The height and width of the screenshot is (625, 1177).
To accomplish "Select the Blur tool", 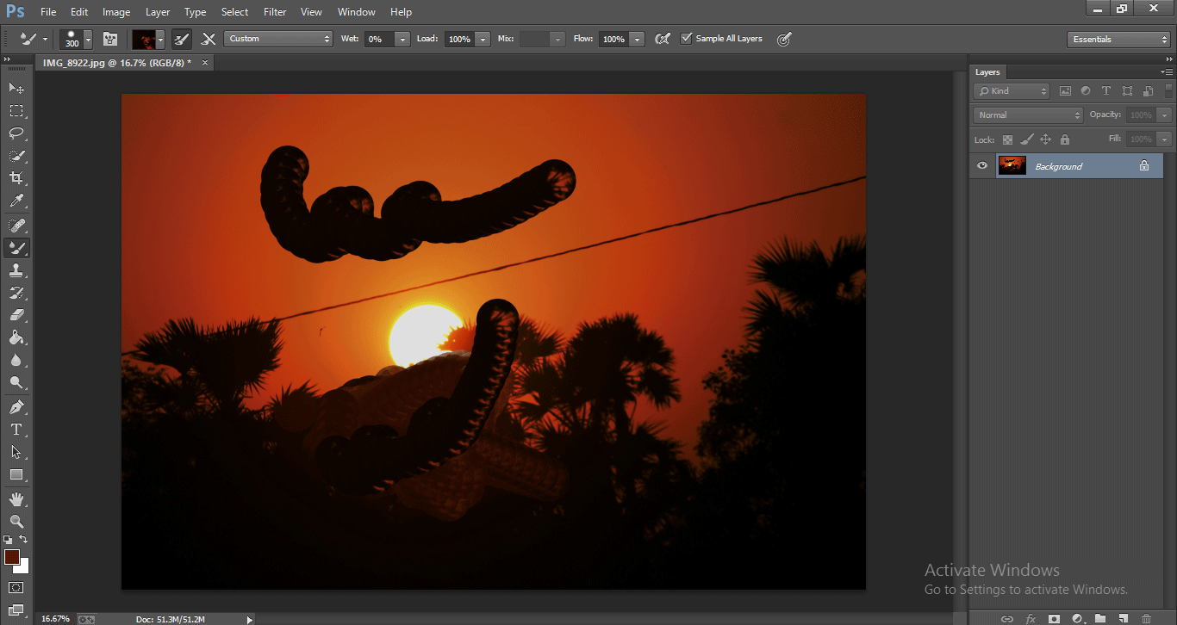I will (x=16, y=360).
